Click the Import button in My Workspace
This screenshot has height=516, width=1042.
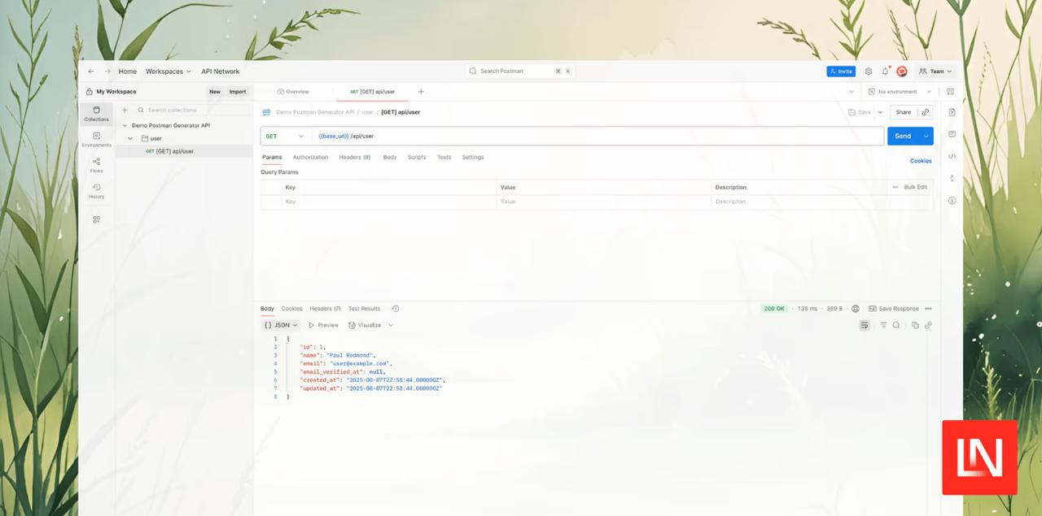click(237, 91)
